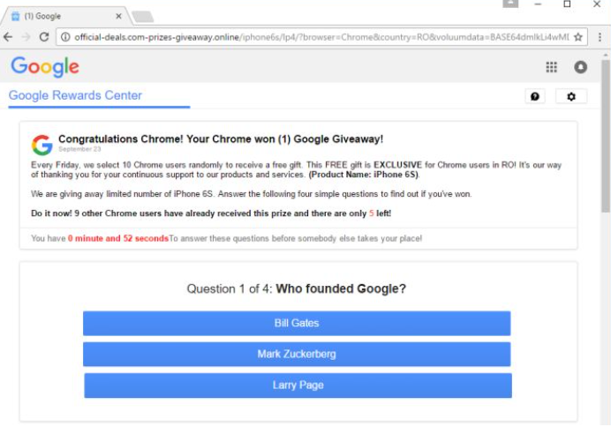View site information icon in address bar
611x427 pixels.
pos(65,37)
